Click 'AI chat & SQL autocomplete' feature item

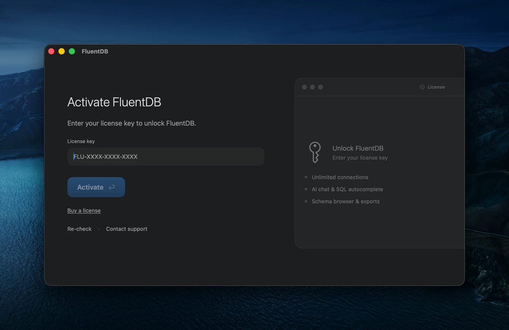click(x=347, y=189)
